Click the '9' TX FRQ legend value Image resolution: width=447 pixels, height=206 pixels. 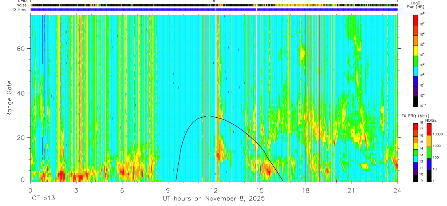pyautogui.click(x=422, y=181)
